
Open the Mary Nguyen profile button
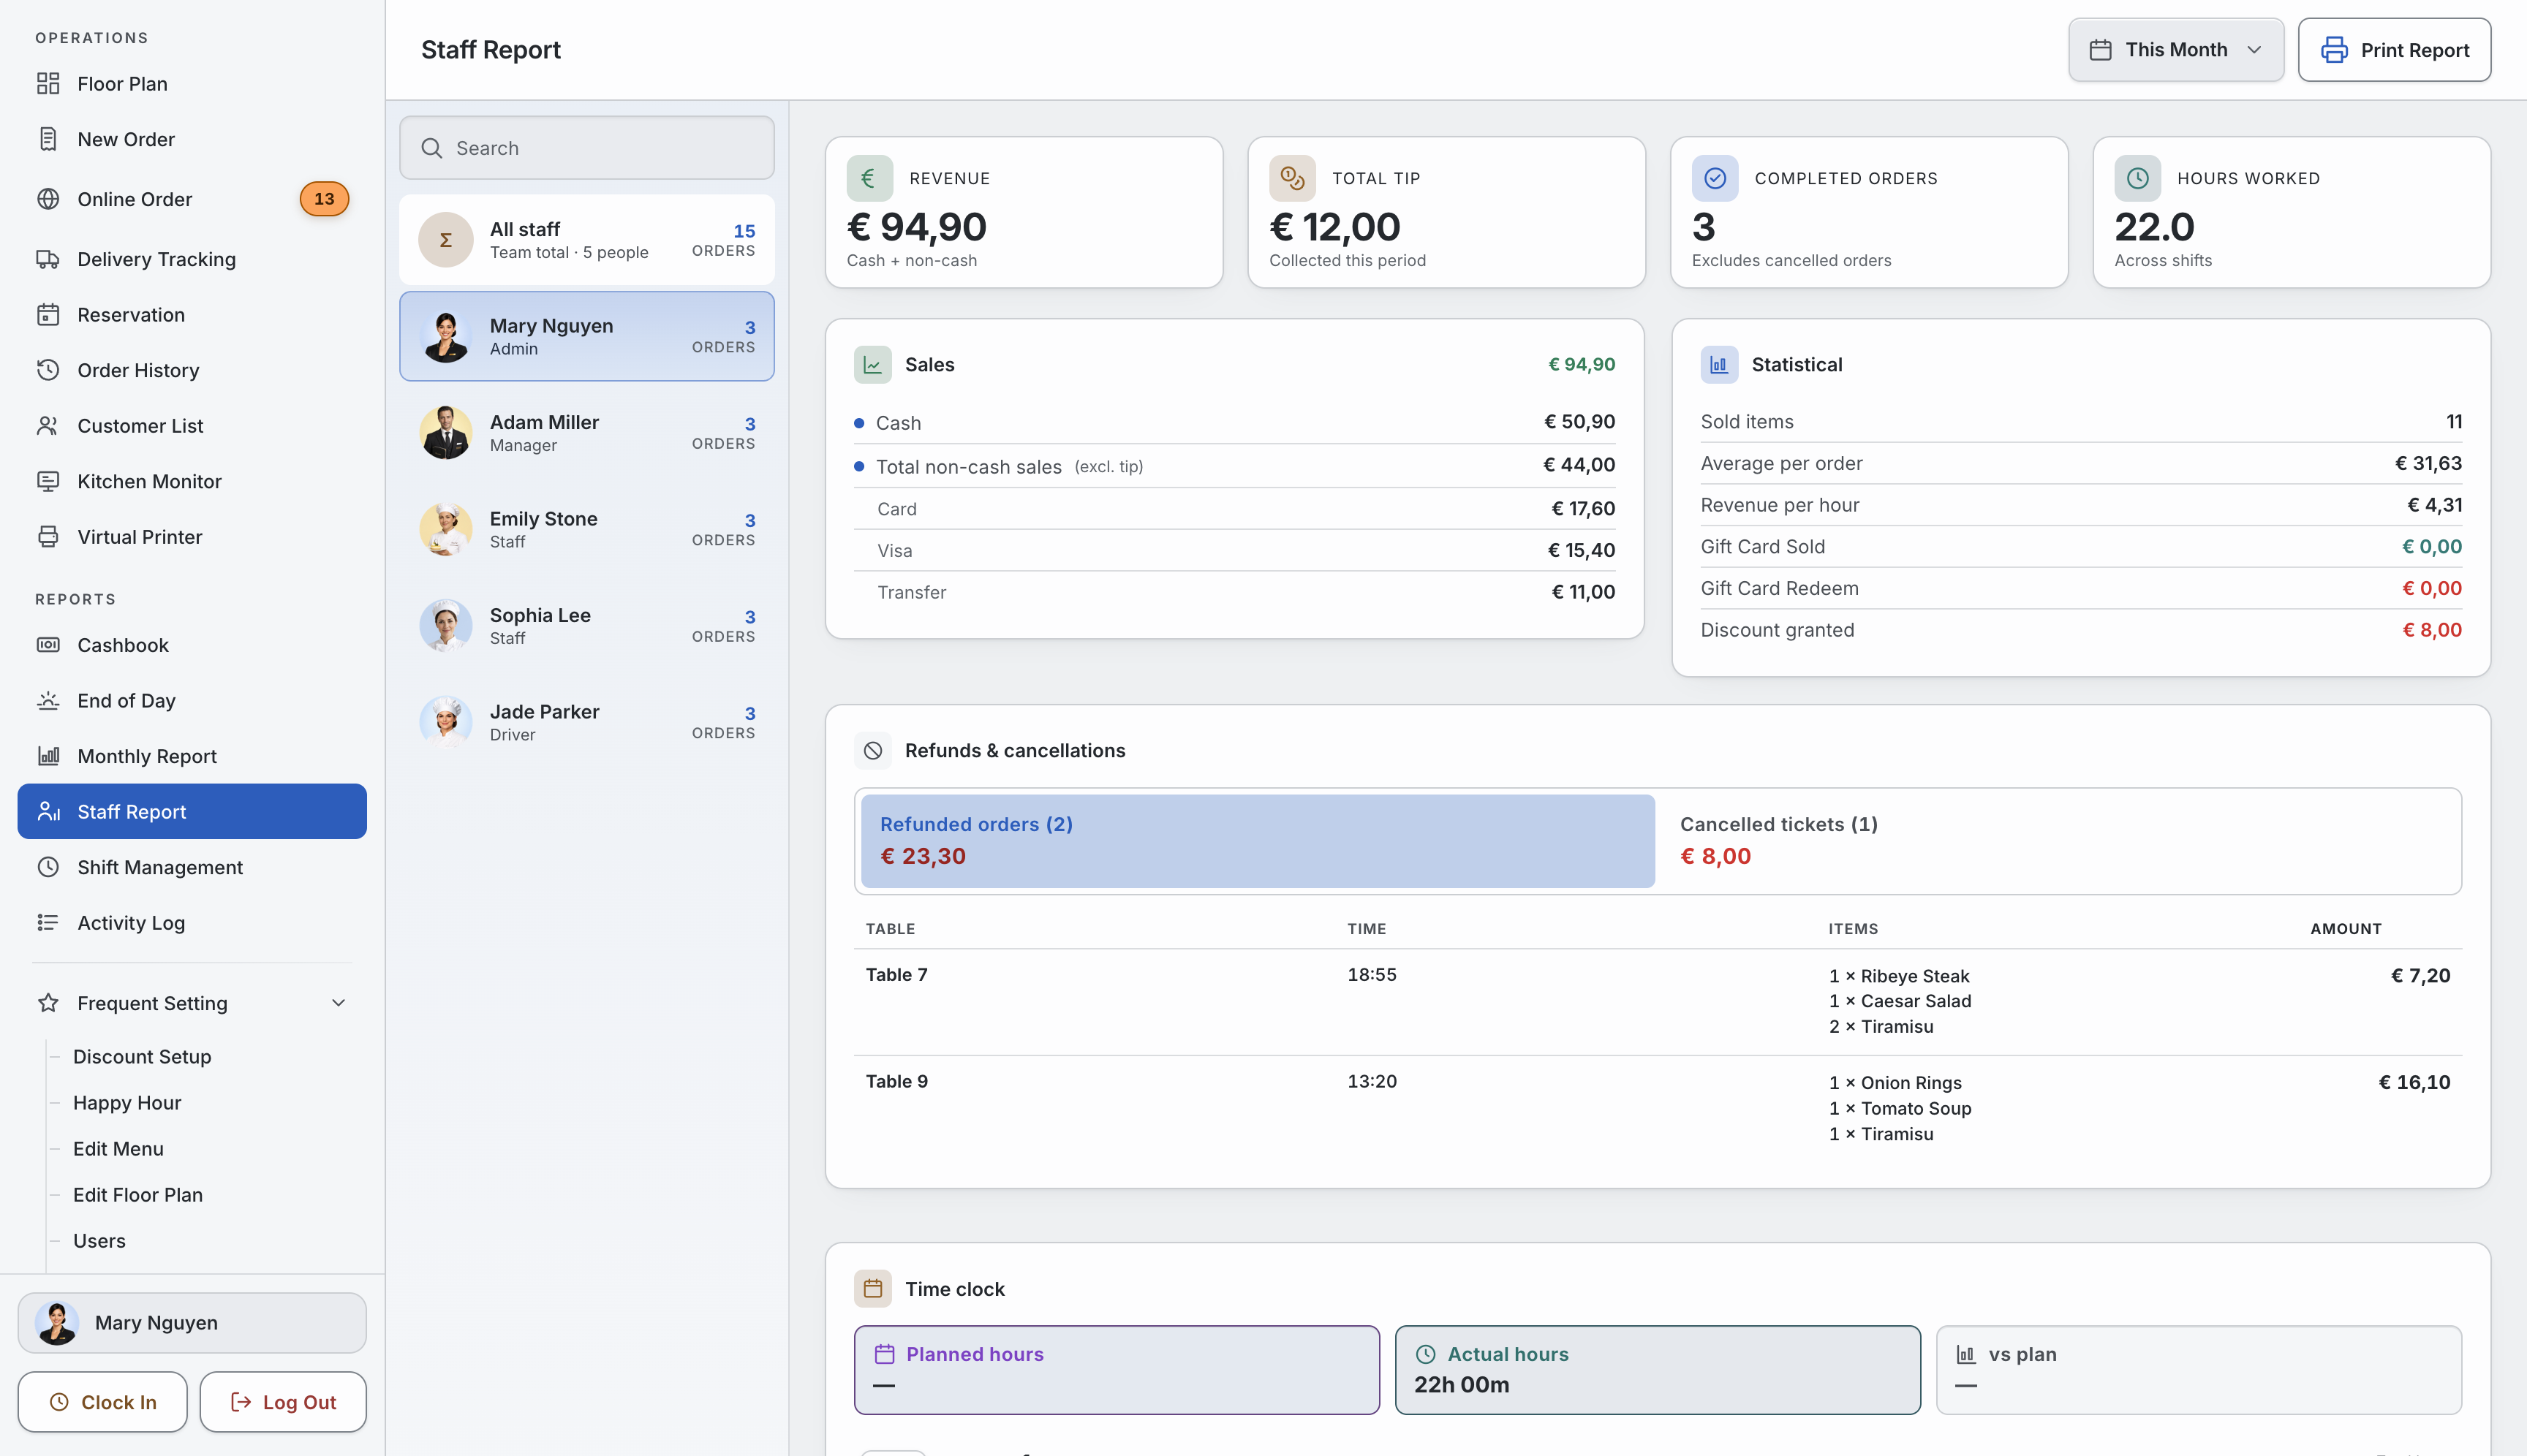pyautogui.click(x=192, y=1322)
